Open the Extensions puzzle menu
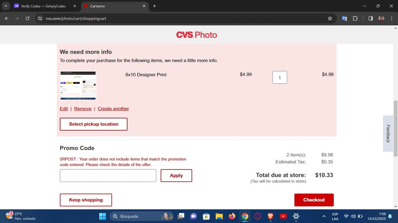 click(x=355, y=19)
